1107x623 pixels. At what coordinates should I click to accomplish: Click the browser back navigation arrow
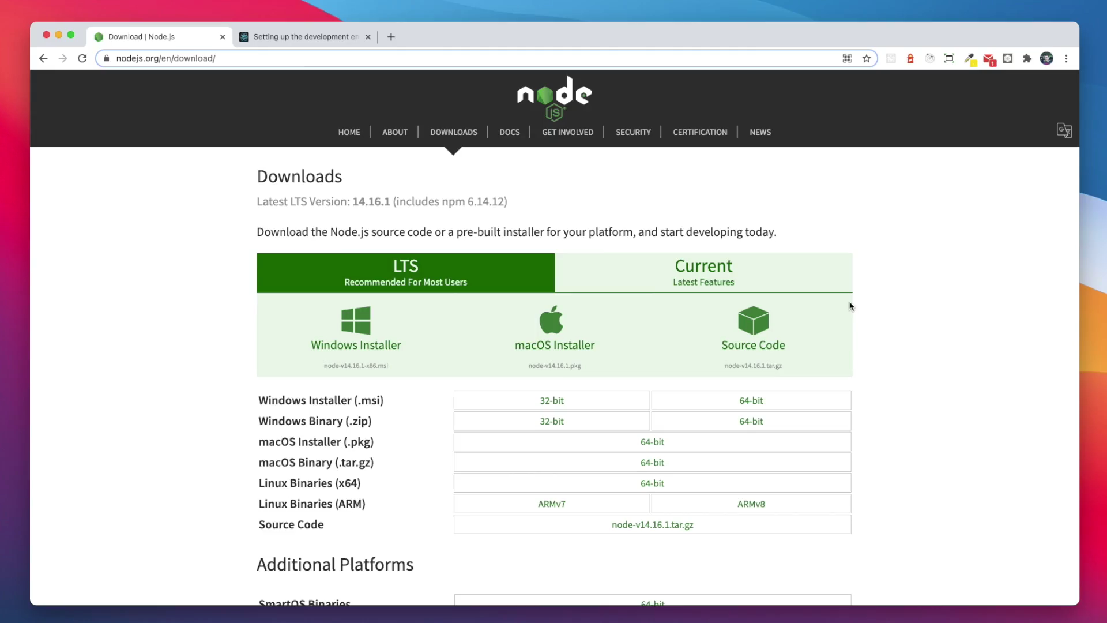43,58
